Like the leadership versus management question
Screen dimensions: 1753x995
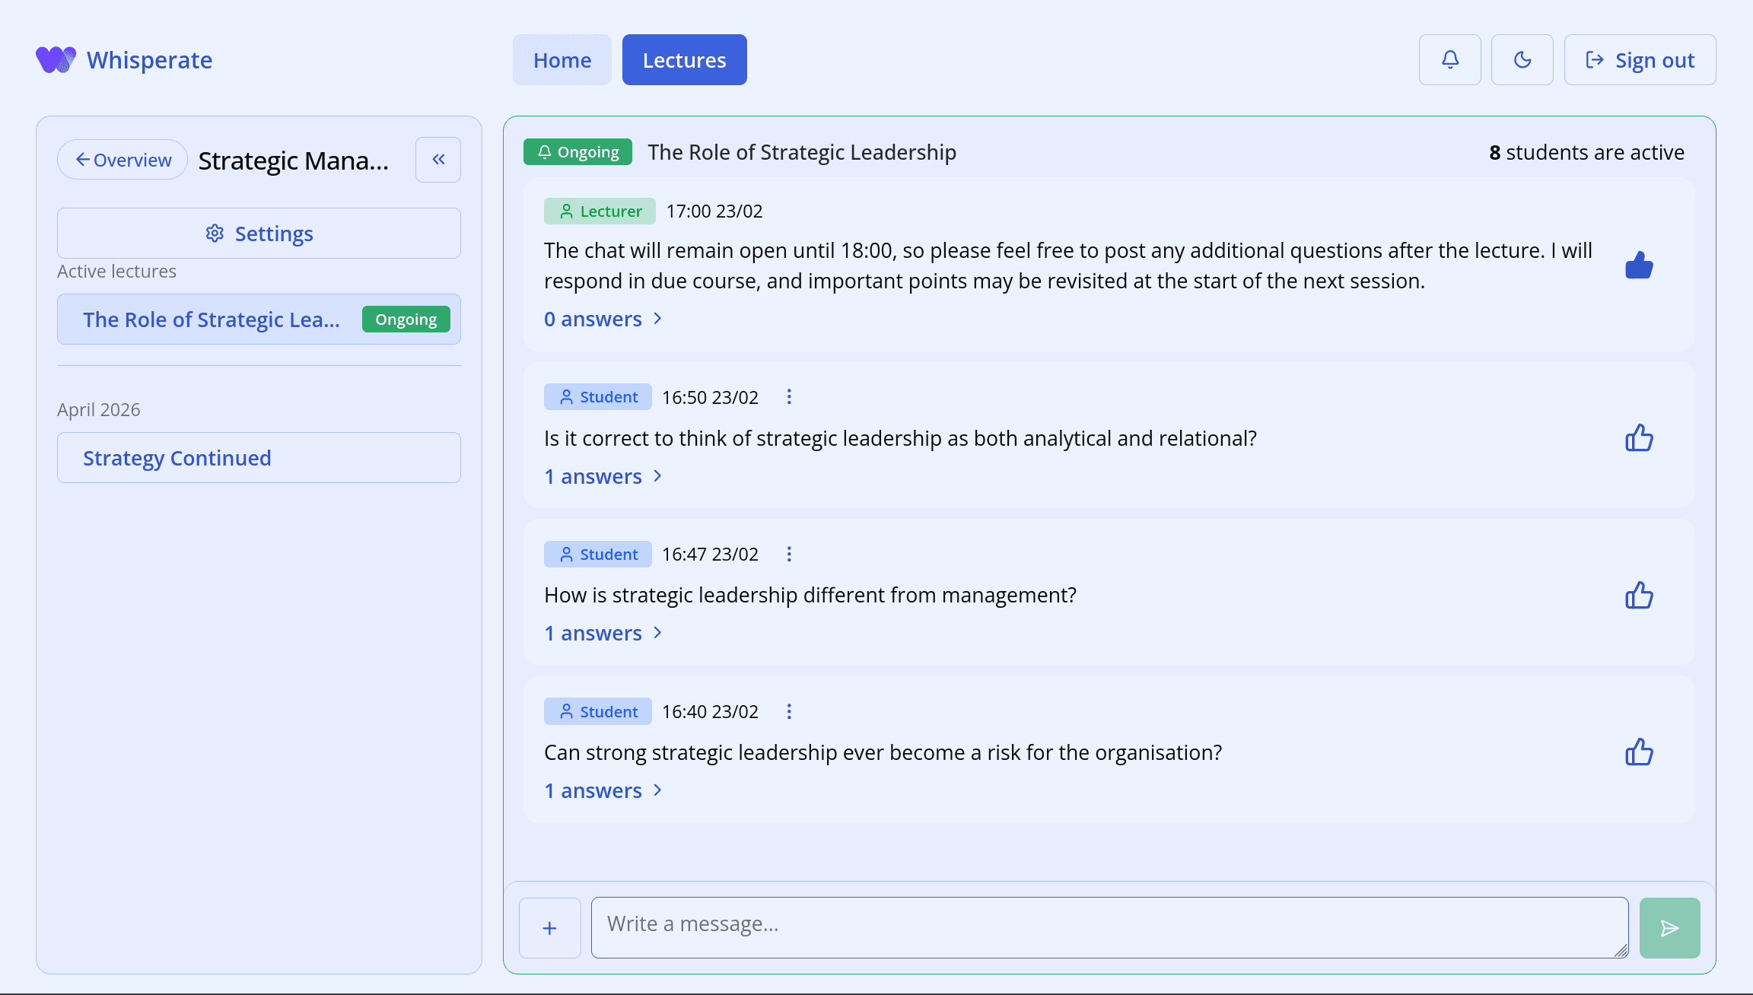click(1640, 595)
